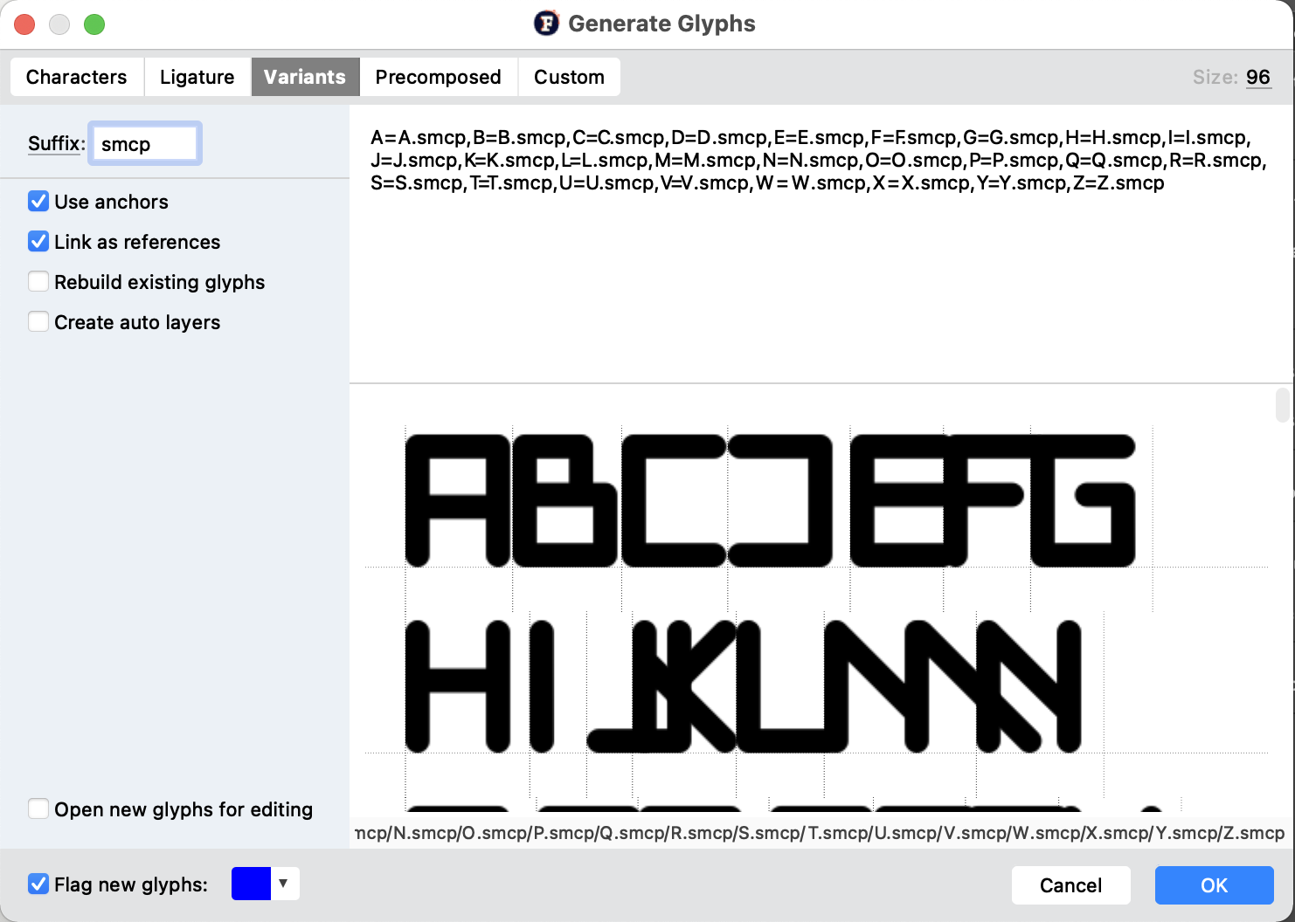Click the FontLab icon in the title bar
The image size is (1295, 922).
click(546, 24)
